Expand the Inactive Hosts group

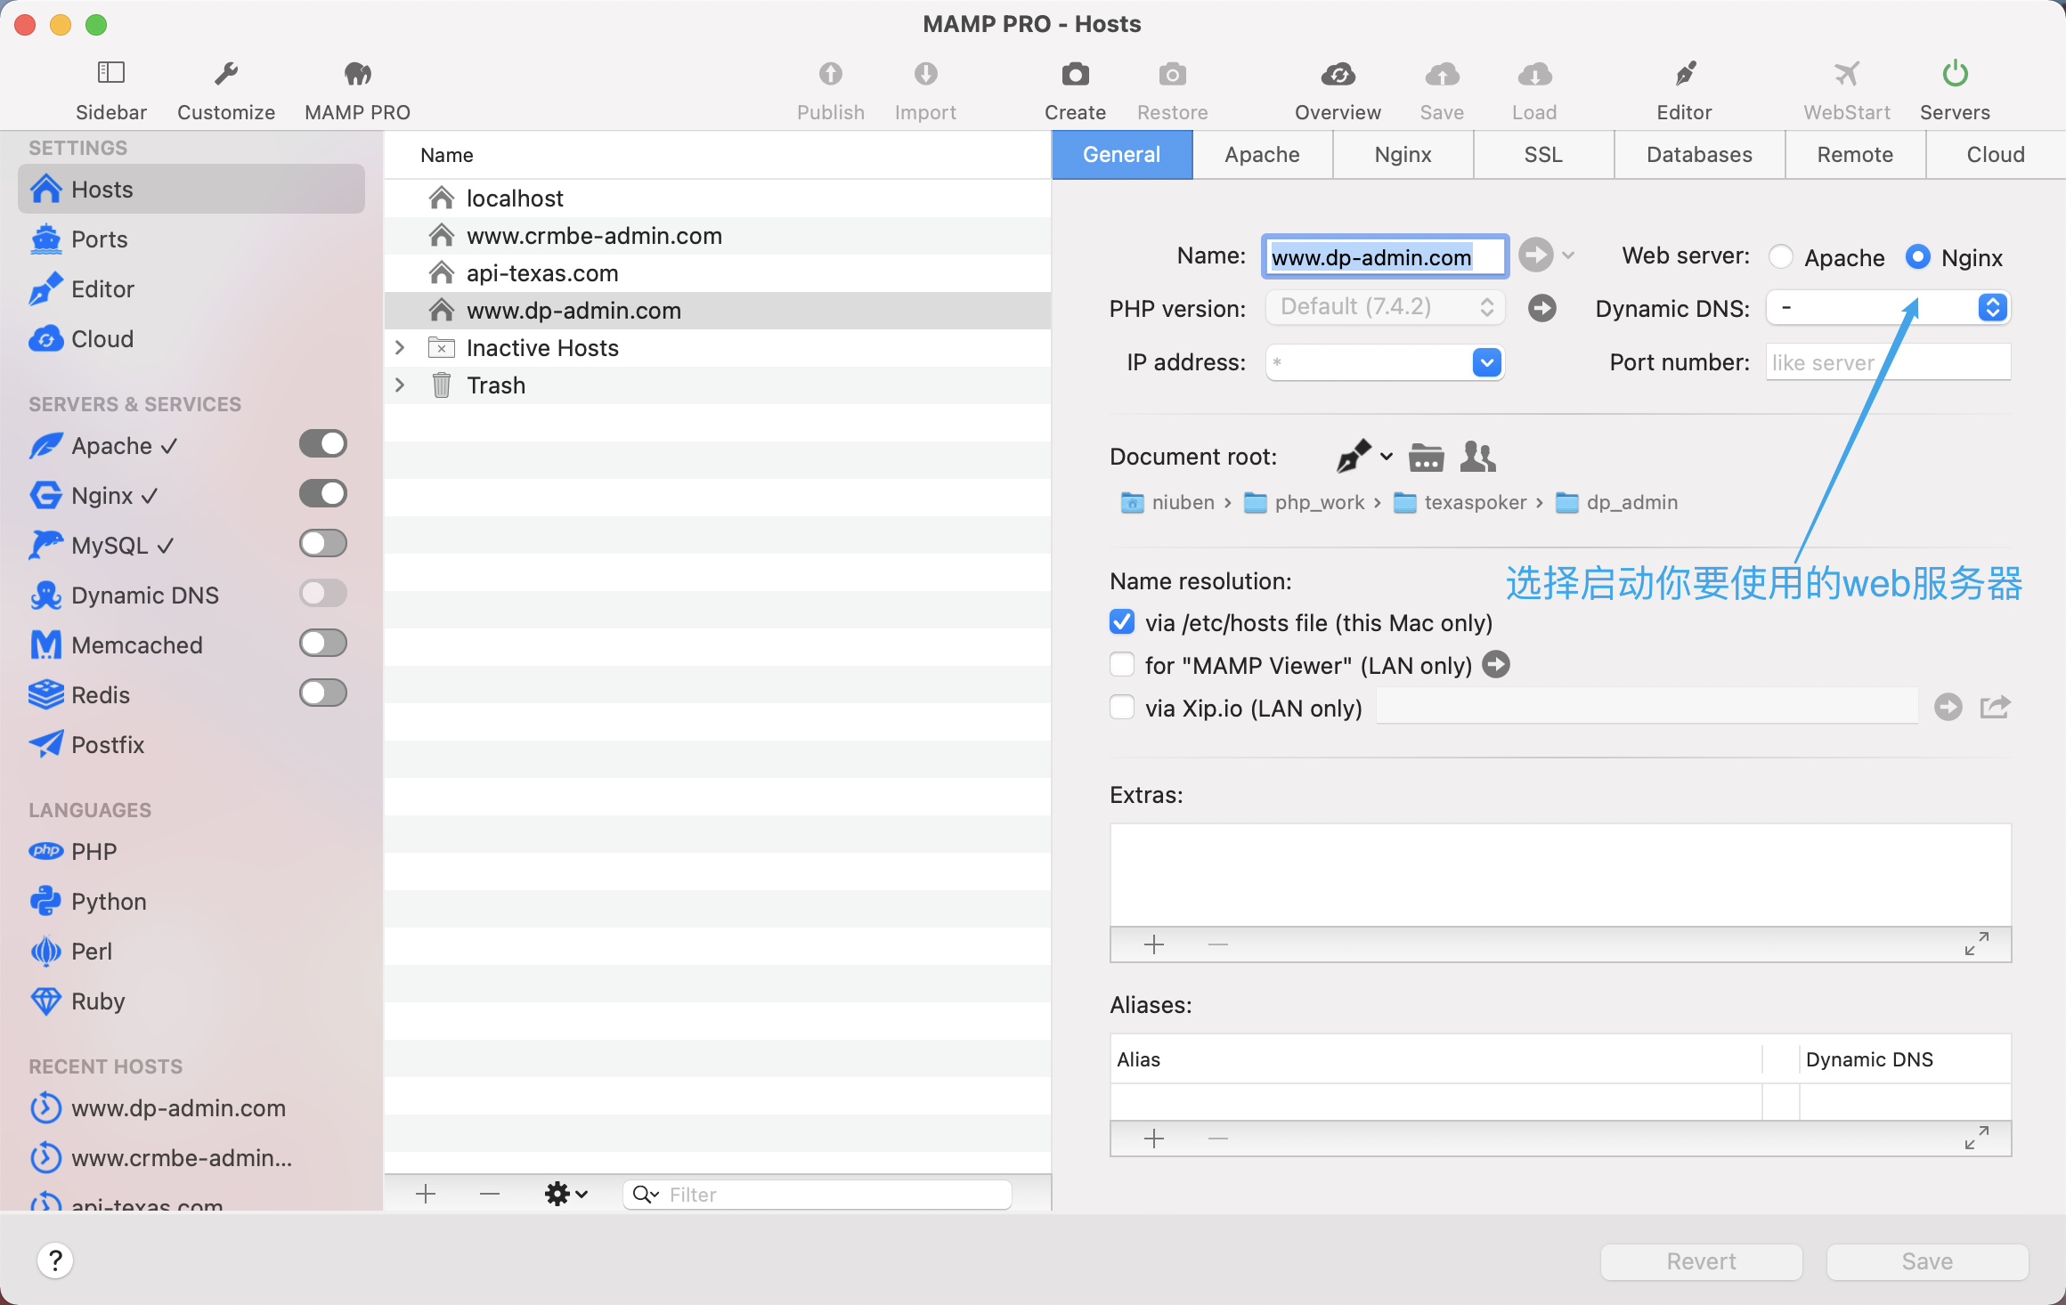point(400,348)
